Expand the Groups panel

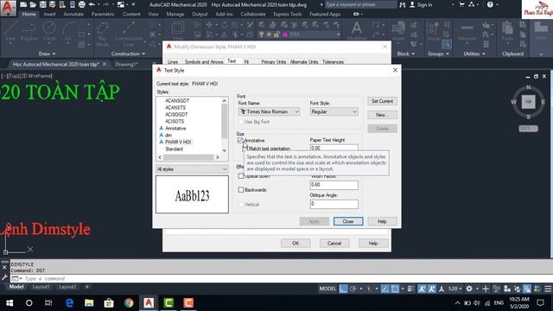click(x=438, y=54)
